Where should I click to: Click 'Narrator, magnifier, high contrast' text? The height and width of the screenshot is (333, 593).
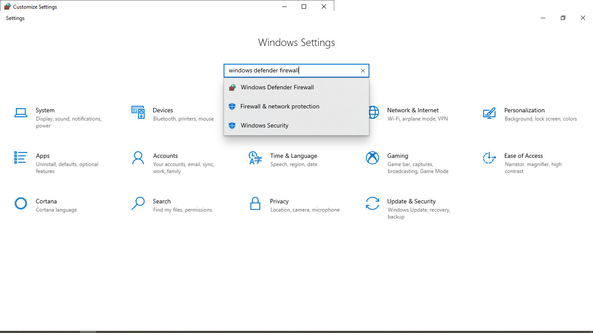(x=533, y=168)
